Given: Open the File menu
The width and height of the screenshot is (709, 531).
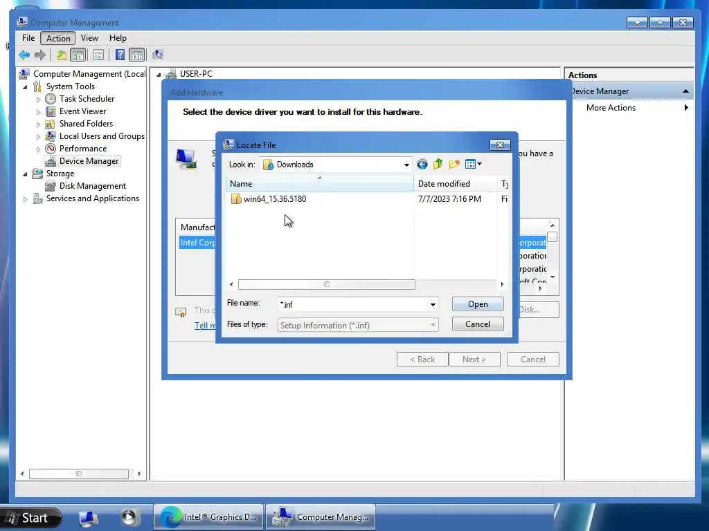Looking at the screenshot, I should (x=28, y=38).
